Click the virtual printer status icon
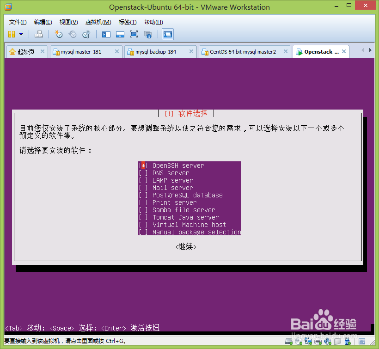The height and width of the screenshot is (349, 379). [x=318, y=341]
